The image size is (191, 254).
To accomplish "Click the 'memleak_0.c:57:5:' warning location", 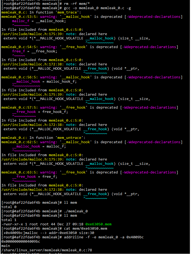I will click(x=20, y=108).
